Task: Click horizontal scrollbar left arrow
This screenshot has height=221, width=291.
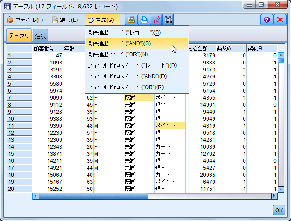Action: pyautogui.click(x=35, y=196)
